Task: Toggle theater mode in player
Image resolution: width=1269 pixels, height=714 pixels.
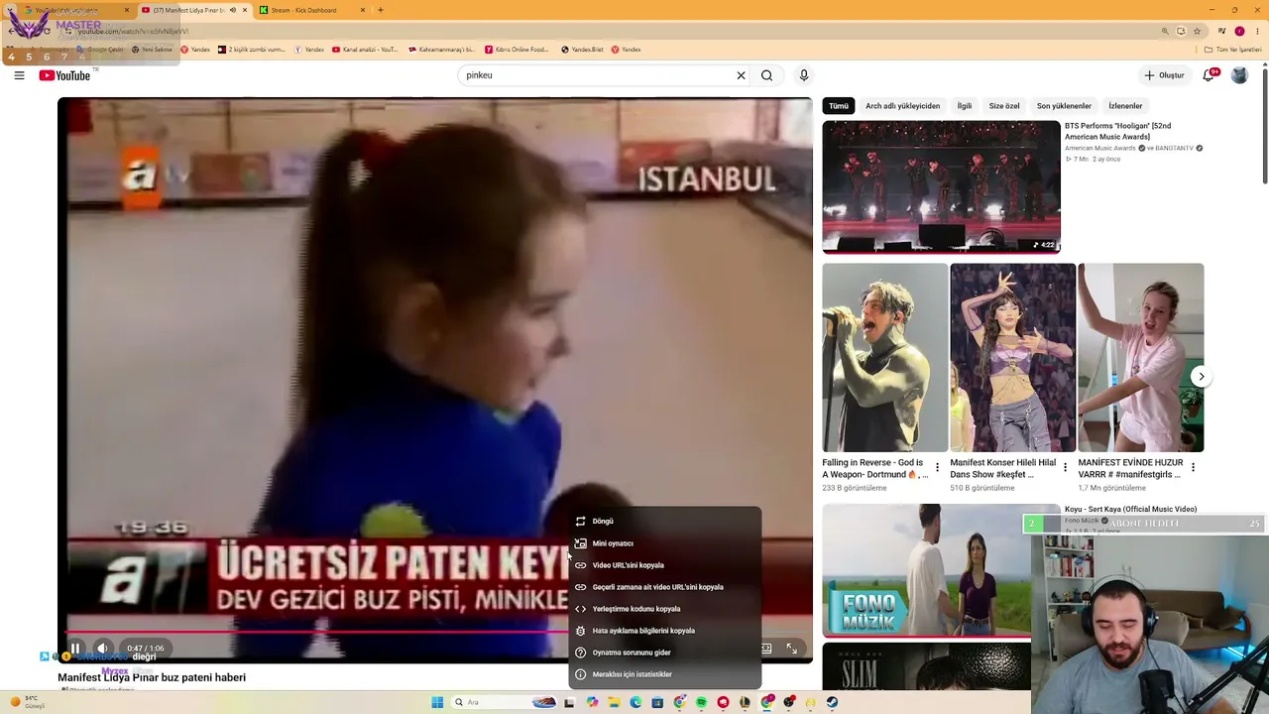Action: click(x=766, y=649)
